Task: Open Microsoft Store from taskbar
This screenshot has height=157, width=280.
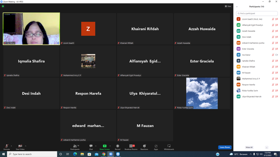Action: (89, 154)
